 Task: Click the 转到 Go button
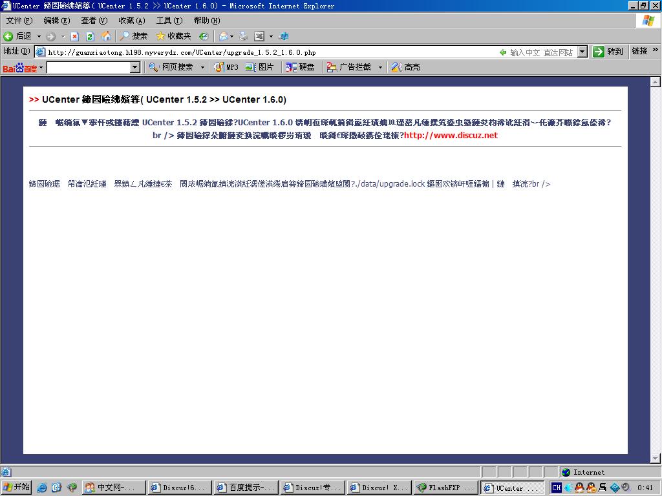(608, 52)
